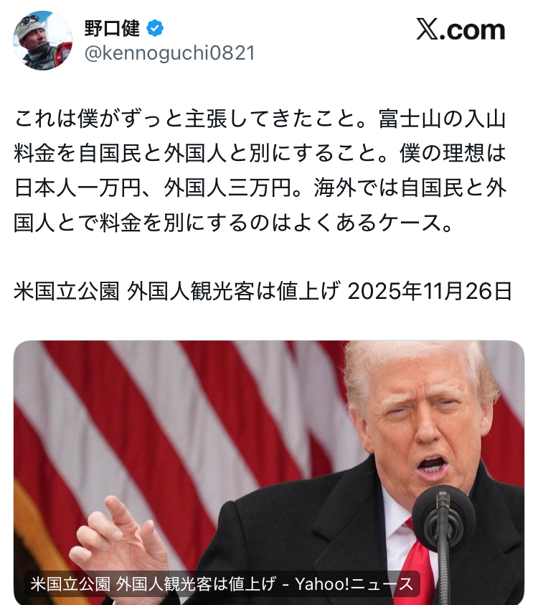Click the 富士山の入山 phrase in the tweet
Screen dimensions: 538x605
(x=442, y=119)
